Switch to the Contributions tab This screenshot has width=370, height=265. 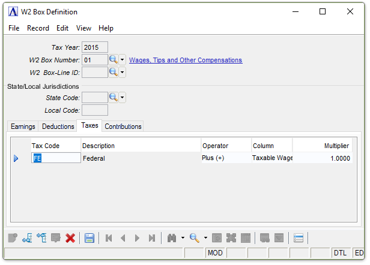click(x=123, y=127)
